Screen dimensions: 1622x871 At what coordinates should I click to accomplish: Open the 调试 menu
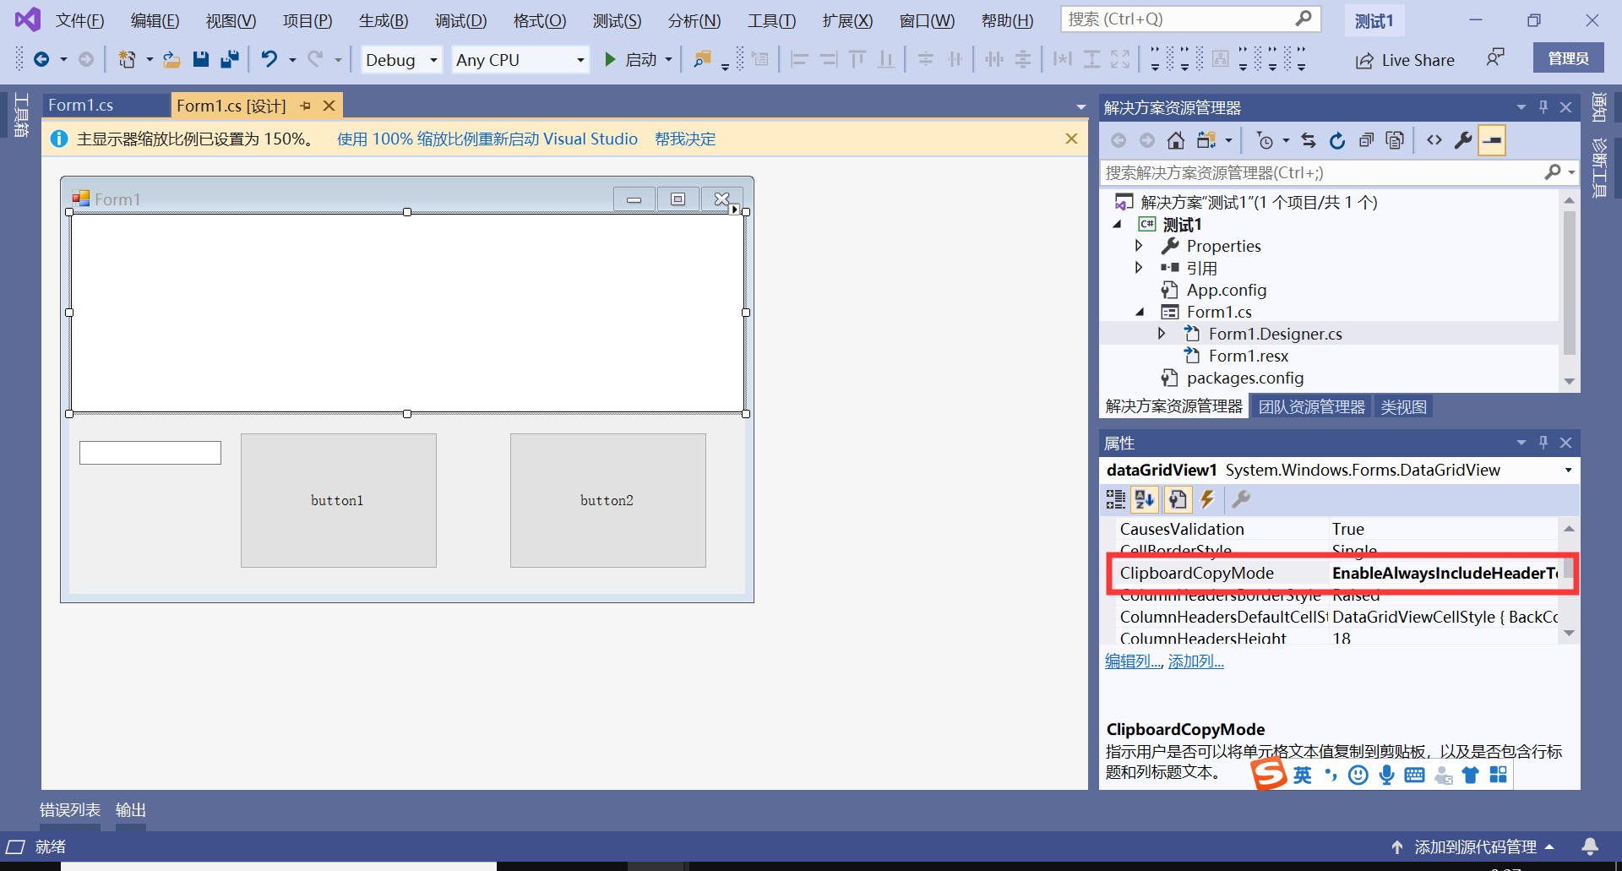(460, 20)
